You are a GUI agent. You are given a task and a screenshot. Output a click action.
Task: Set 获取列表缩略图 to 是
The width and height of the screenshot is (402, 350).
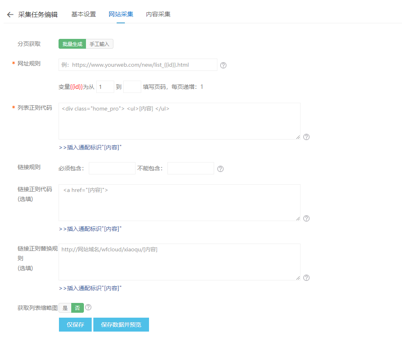point(65,307)
